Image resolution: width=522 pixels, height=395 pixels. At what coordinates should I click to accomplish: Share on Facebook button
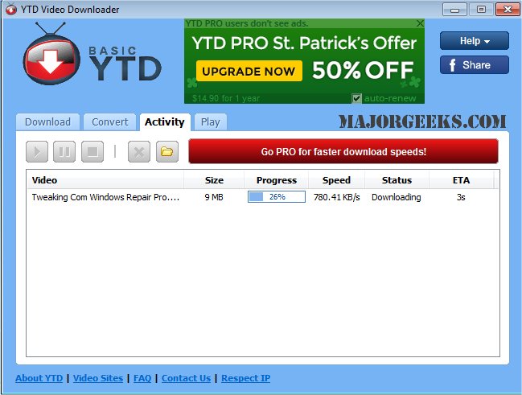click(475, 65)
